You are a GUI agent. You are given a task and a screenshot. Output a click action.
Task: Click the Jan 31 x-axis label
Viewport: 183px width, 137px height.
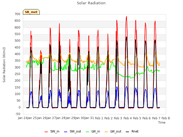[89, 118]
